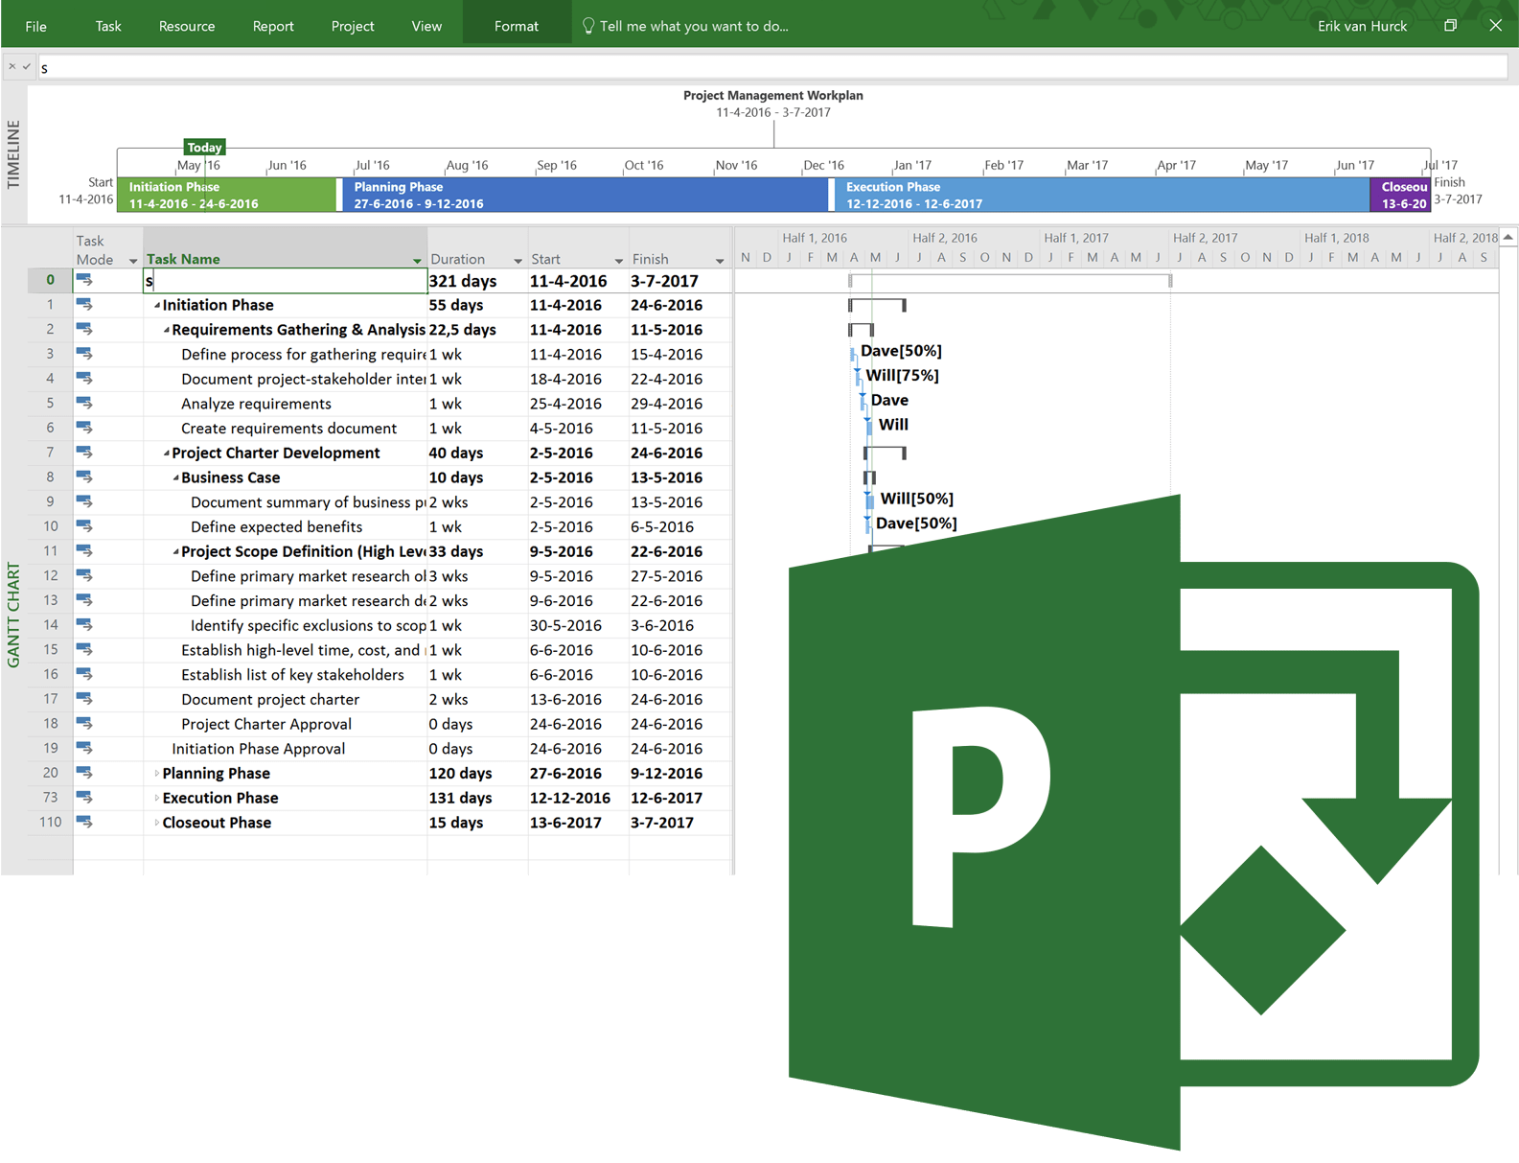Select the Planning Phase timeline bar

click(x=585, y=195)
